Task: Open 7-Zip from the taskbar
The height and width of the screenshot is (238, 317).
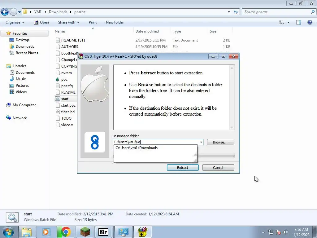Action: [103, 232]
